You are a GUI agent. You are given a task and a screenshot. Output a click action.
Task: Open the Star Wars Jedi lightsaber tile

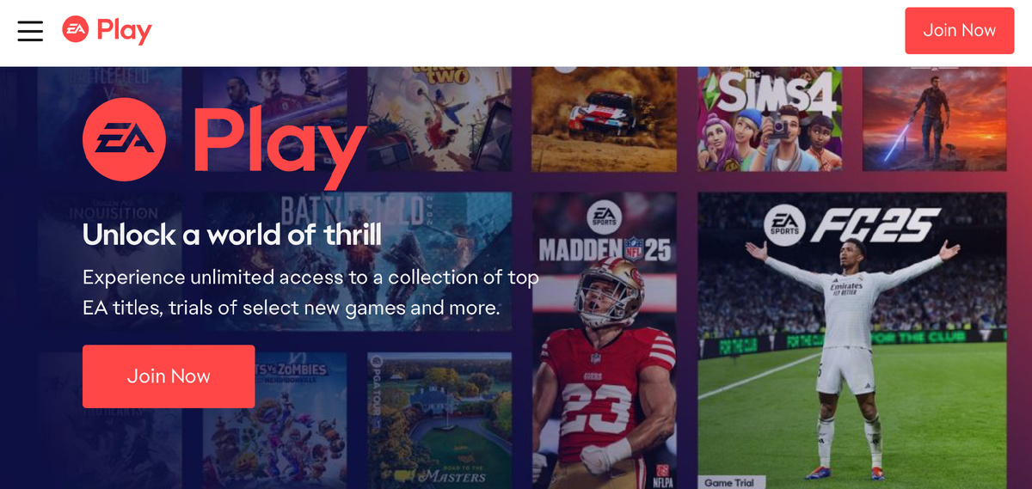[935, 119]
